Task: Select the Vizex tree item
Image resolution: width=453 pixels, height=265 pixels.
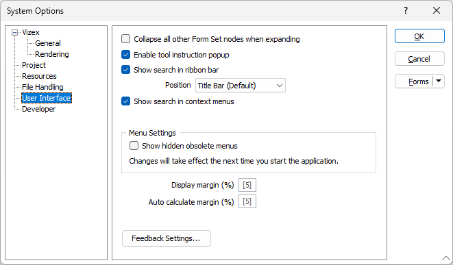Action: click(31, 32)
